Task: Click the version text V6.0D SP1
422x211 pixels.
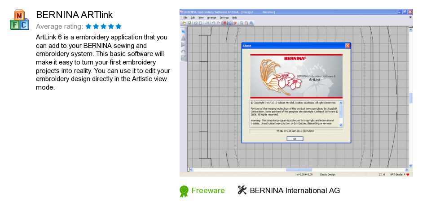Action: pos(295,131)
